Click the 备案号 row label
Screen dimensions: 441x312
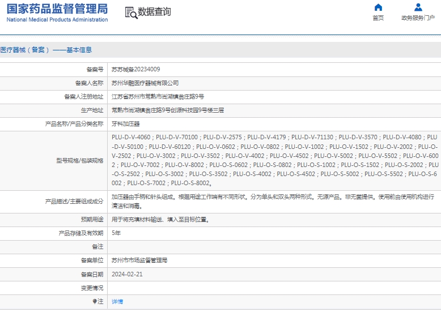(x=95, y=70)
